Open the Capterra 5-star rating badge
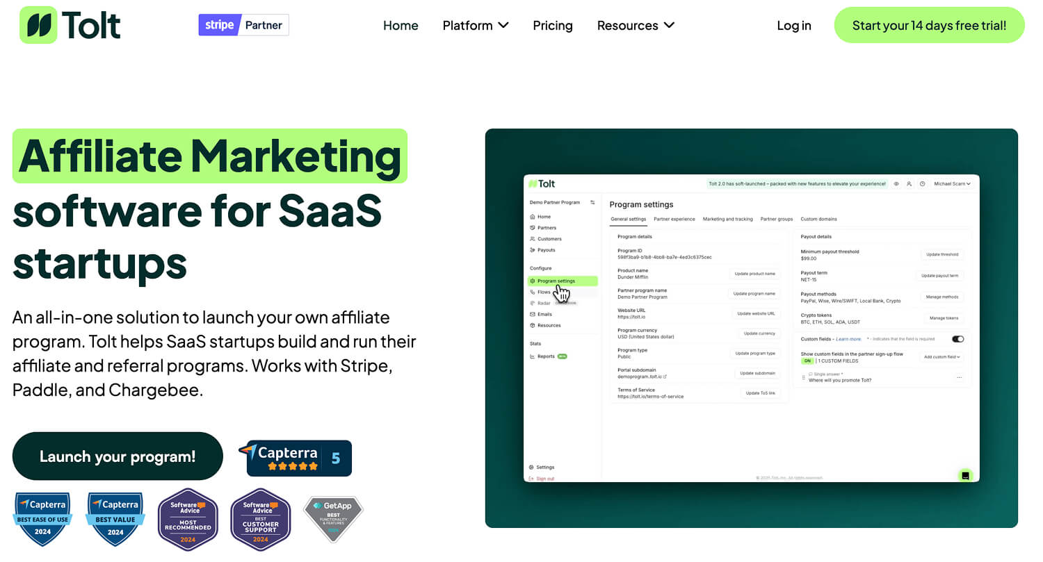Image resolution: width=1043 pixels, height=562 pixels. point(296,458)
